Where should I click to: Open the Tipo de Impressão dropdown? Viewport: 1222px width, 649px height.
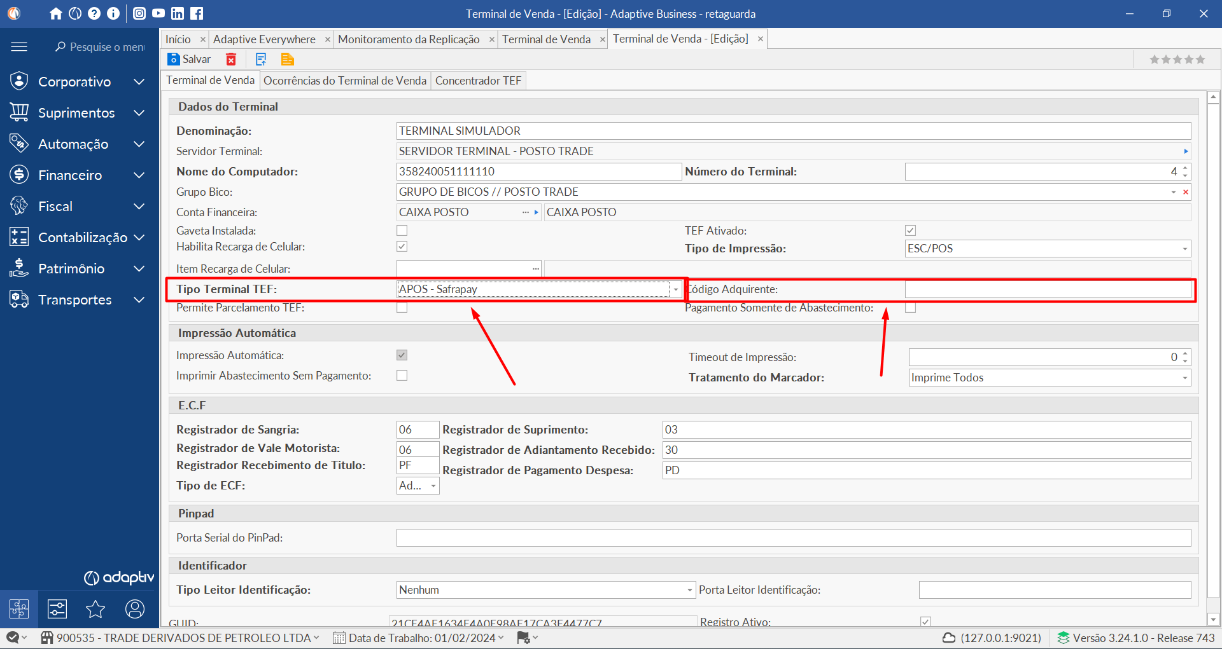[1184, 249]
